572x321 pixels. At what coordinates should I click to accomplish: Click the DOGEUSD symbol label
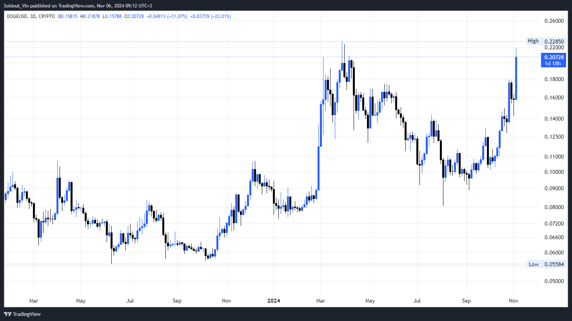(17, 16)
